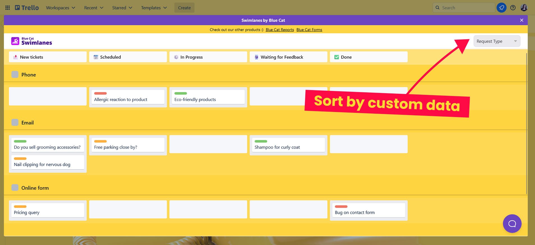This screenshot has height=245, width=535.
Task: Open the rocket notifications icon
Action: point(501,8)
